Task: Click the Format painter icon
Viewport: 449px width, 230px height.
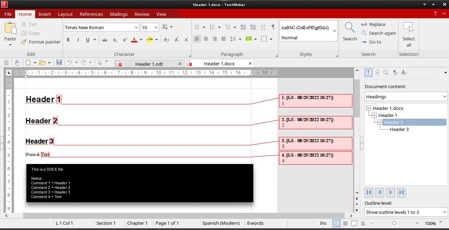Action: click(x=24, y=42)
